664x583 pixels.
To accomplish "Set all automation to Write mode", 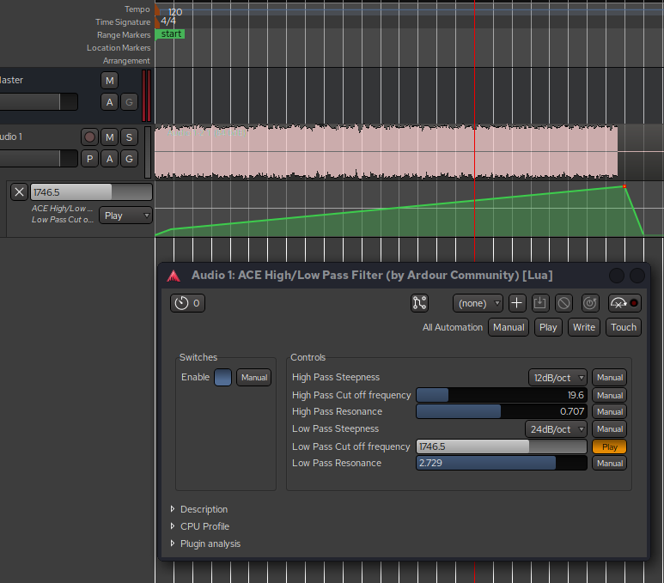I will click(583, 327).
